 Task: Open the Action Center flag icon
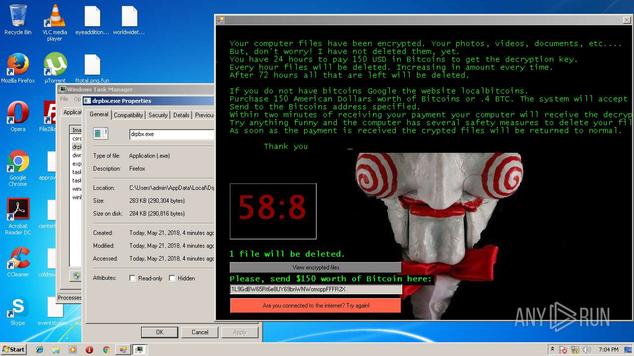click(564, 350)
